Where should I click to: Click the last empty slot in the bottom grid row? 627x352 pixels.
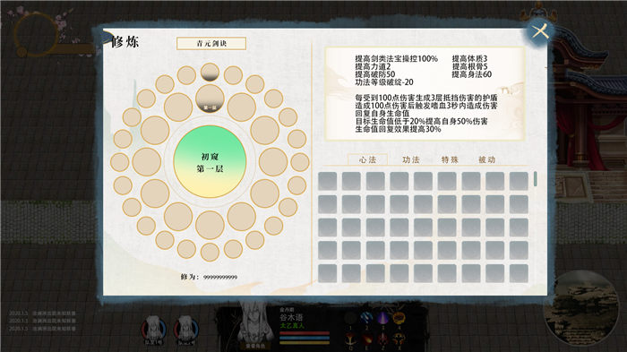(x=519, y=273)
